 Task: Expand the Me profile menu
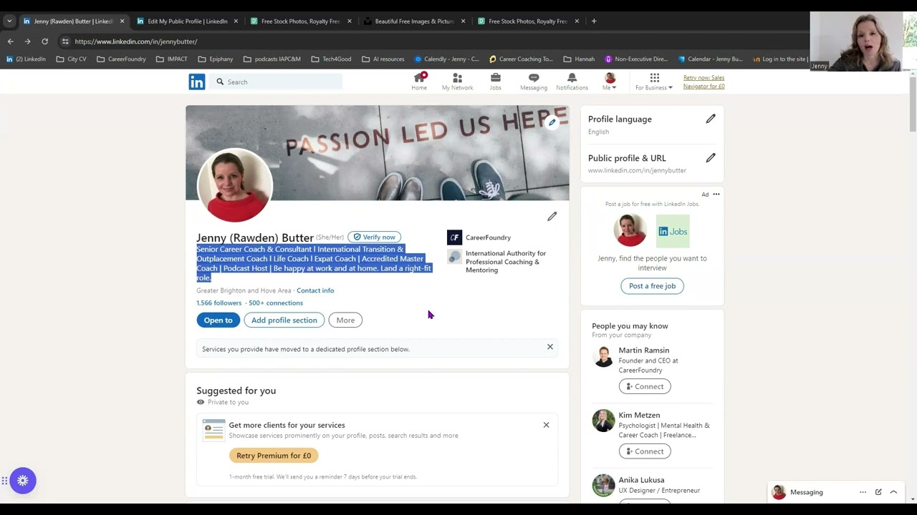(610, 82)
